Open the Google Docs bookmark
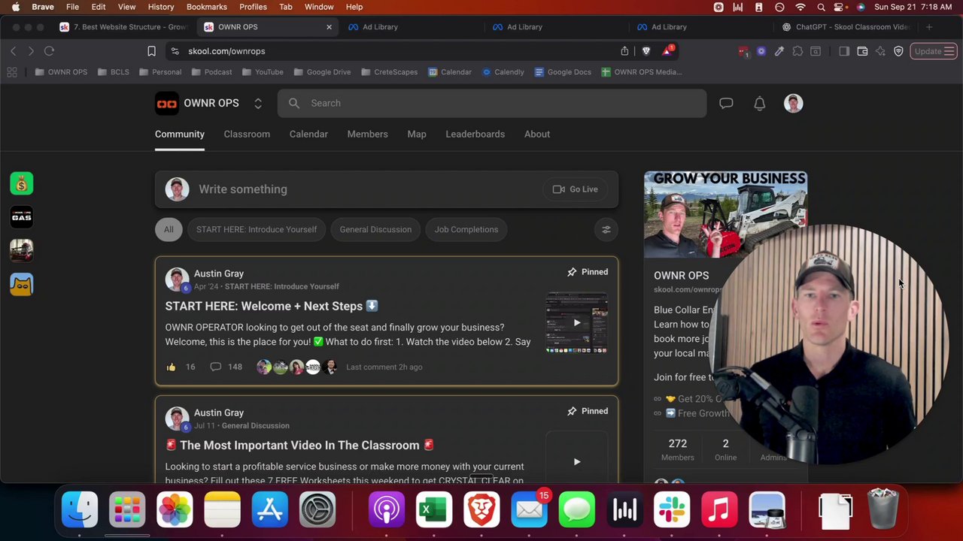Image resolution: width=963 pixels, height=541 pixels. (x=562, y=72)
